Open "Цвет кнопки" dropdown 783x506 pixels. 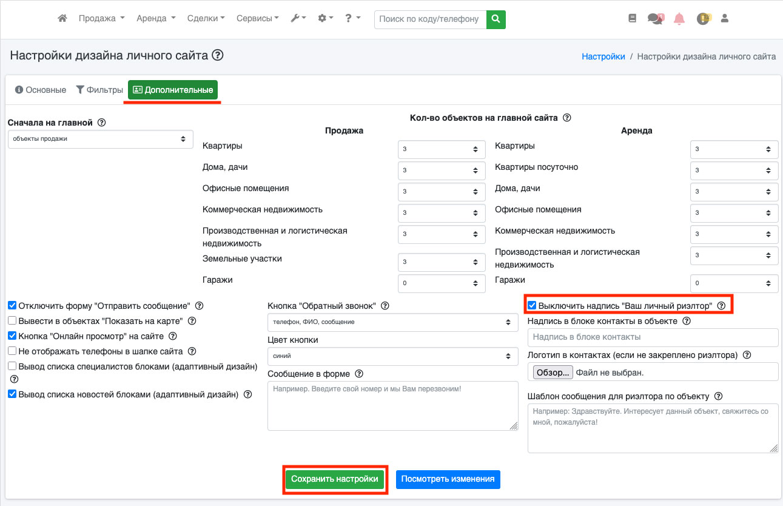coord(392,356)
